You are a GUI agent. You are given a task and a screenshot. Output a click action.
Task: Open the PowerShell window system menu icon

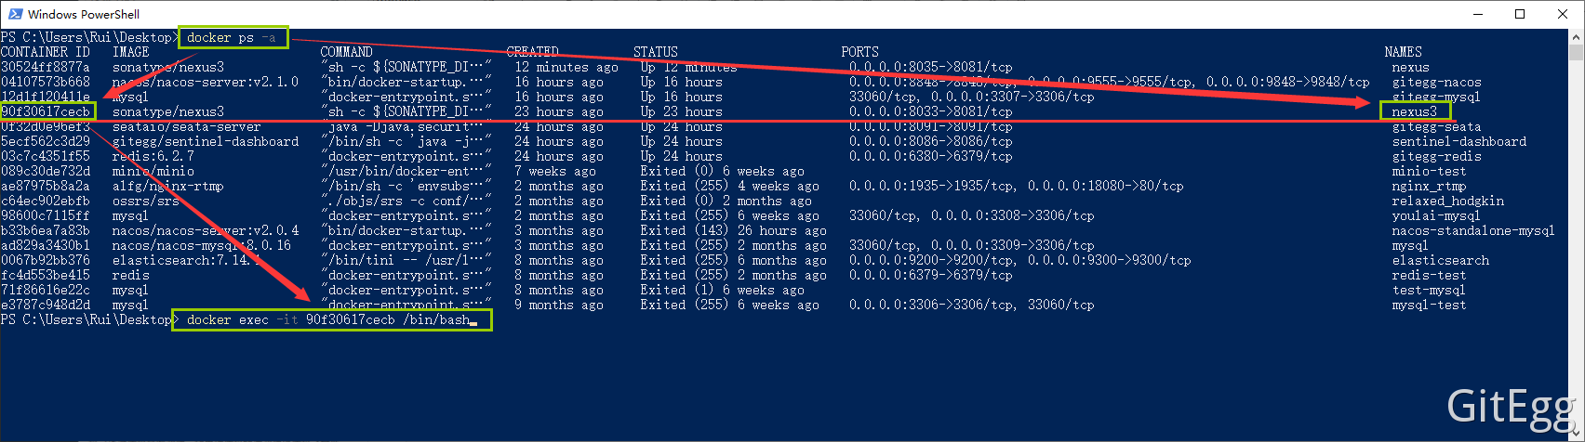(15, 14)
